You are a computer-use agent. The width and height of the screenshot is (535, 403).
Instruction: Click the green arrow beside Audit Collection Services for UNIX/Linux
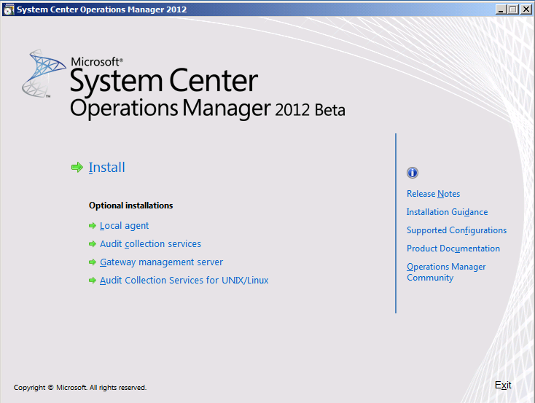click(93, 280)
